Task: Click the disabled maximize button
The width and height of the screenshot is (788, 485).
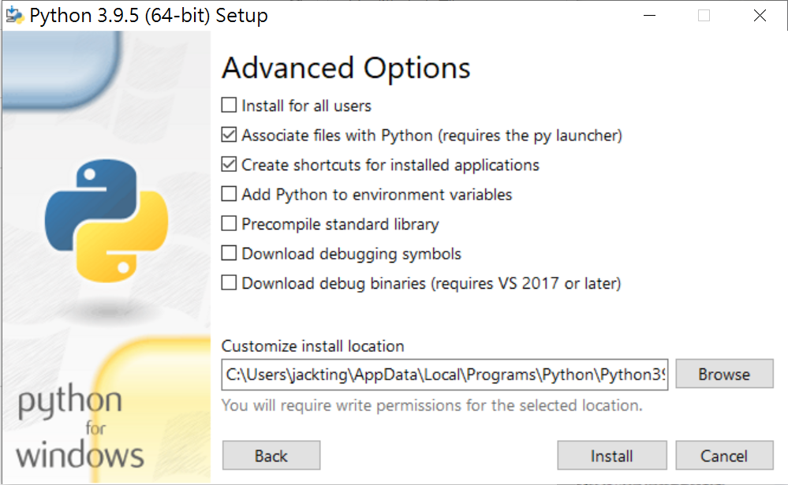Action: pos(704,16)
